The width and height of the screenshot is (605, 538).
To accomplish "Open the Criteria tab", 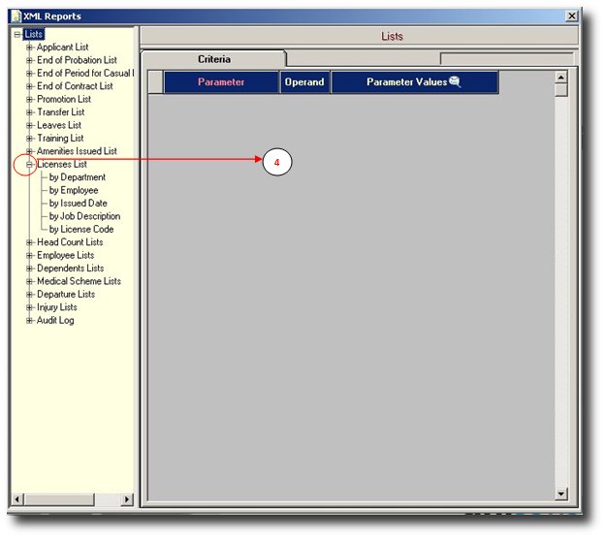I will pos(214,59).
